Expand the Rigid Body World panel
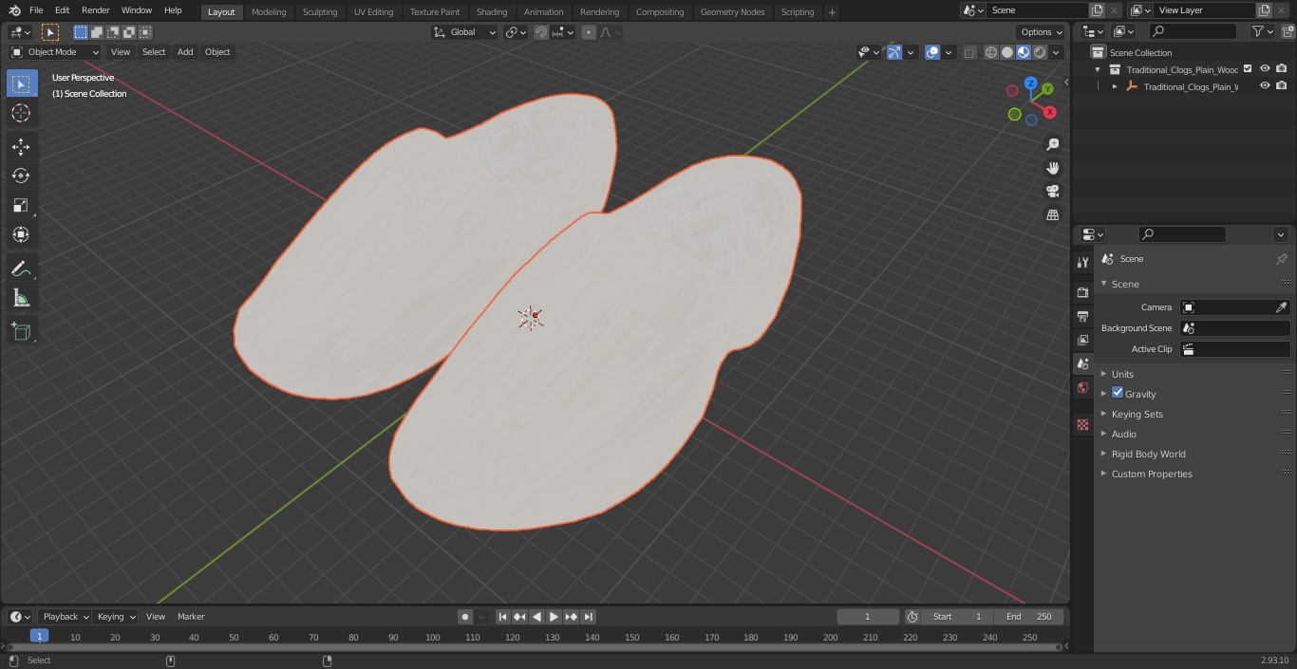This screenshot has width=1297, height=669. 1148,454
